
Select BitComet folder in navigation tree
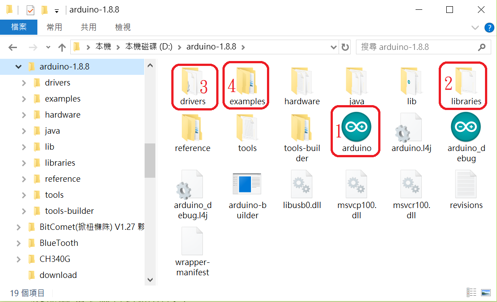coord(92,227)
